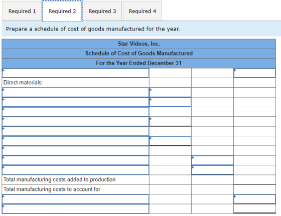Viewport: 281px width, 216px height.
Task: Click amount field in first row under Direct materials
Action: tap(170, 92)
